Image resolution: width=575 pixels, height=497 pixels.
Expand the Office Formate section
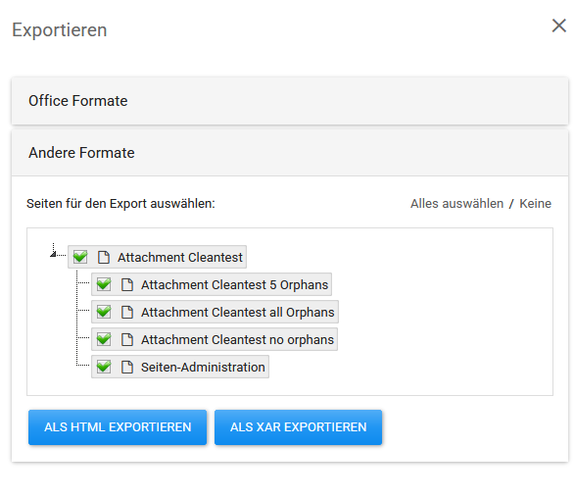point(290,101)
